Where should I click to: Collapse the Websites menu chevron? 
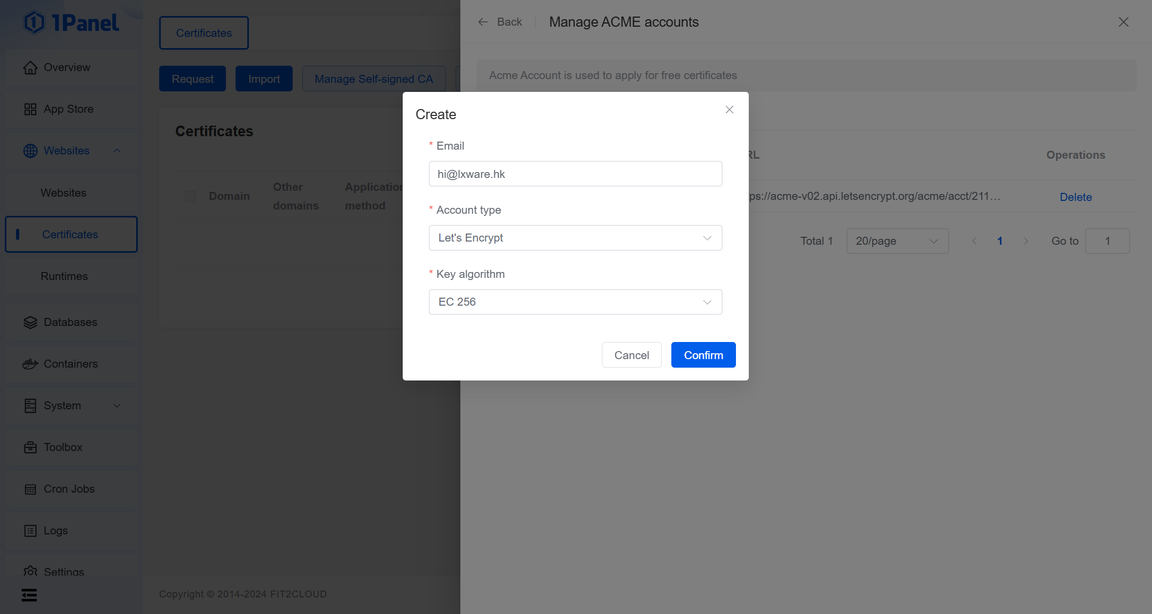click(x=117, y=151)
